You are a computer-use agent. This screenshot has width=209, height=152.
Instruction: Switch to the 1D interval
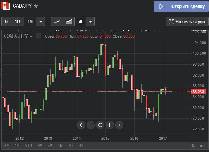click(x=17, y=22)
